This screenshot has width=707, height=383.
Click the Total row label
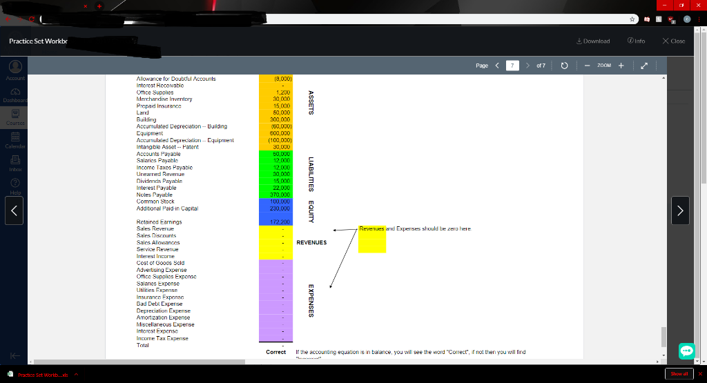(x=142, y=345)
